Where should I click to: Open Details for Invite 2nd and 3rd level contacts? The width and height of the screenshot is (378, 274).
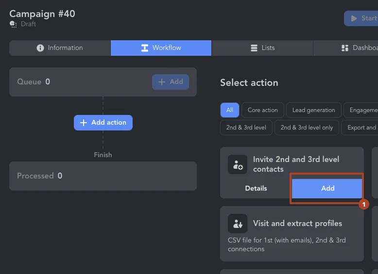[x=256, y=188]
